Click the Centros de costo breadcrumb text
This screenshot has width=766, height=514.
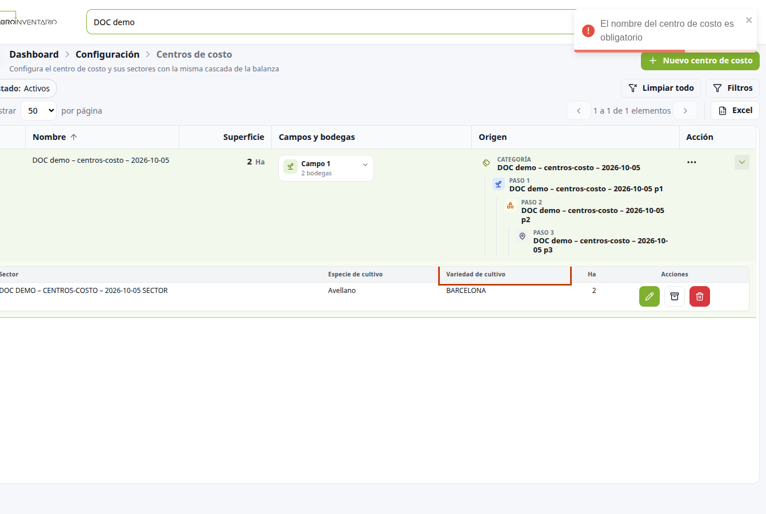point(194,54)
